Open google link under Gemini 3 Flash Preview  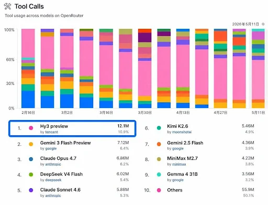coord(51,148)
